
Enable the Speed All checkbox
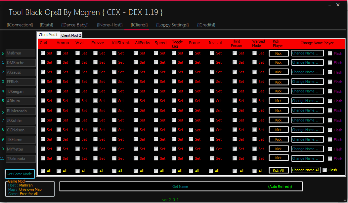point(156,171)
